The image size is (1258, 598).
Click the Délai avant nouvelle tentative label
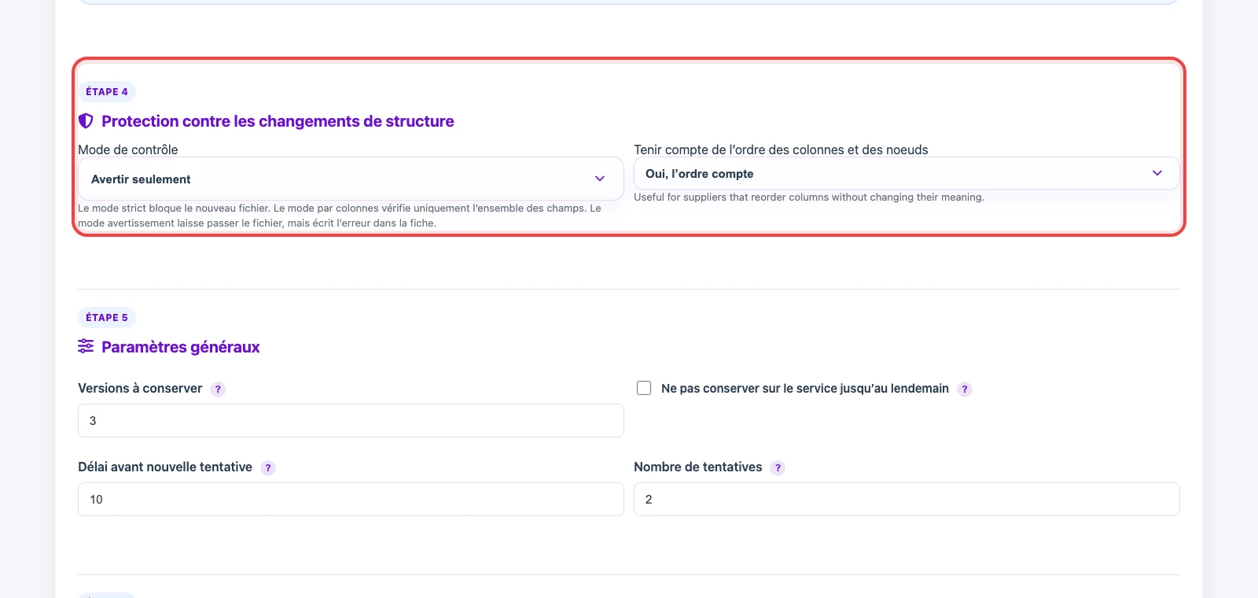(165, 467)
